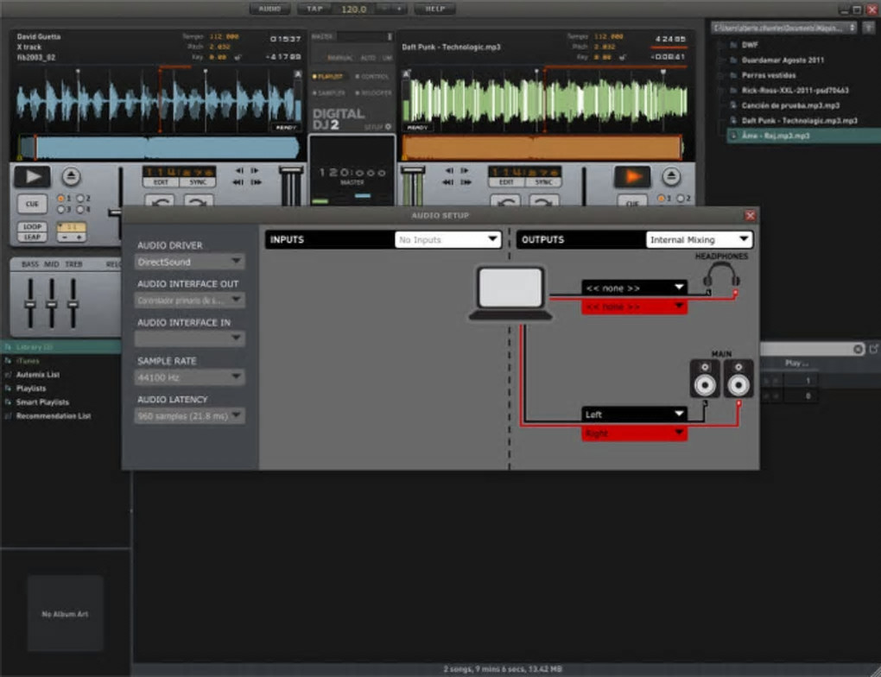
Task: Click the AUDIO button in top bar
Action: tap(270, 9)
